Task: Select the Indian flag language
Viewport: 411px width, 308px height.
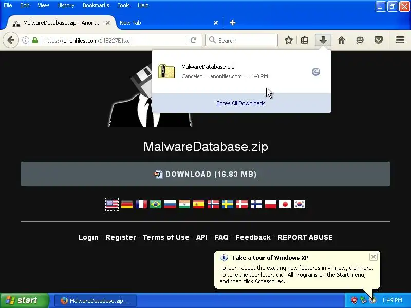Action: coord(184,204)
